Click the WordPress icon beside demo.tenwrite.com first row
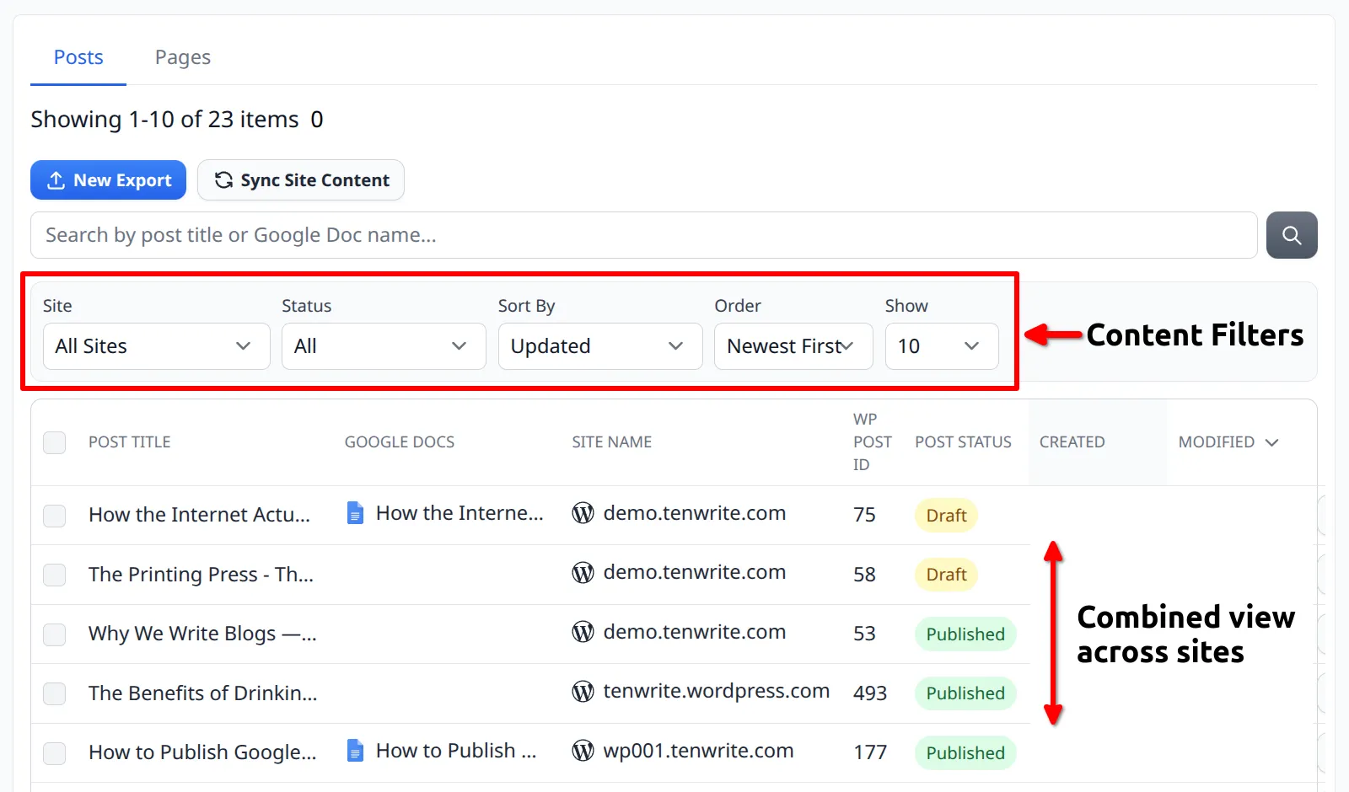The image size is (1349, 792). (x=582, y=512)
